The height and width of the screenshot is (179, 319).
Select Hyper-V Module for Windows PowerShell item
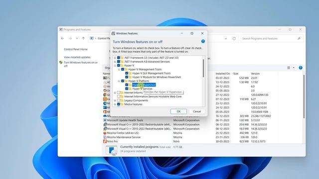click(157, 77)
